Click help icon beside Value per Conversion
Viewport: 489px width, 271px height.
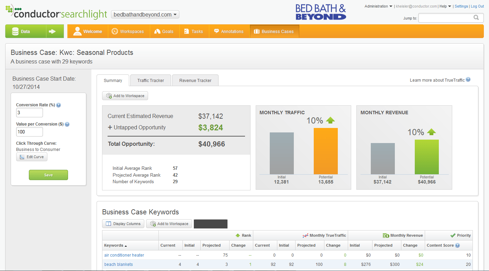pyautogui.click(x=67, y=125)
